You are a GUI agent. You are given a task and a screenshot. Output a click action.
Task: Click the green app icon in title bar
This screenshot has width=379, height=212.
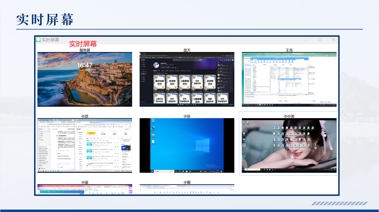point(38,40)
